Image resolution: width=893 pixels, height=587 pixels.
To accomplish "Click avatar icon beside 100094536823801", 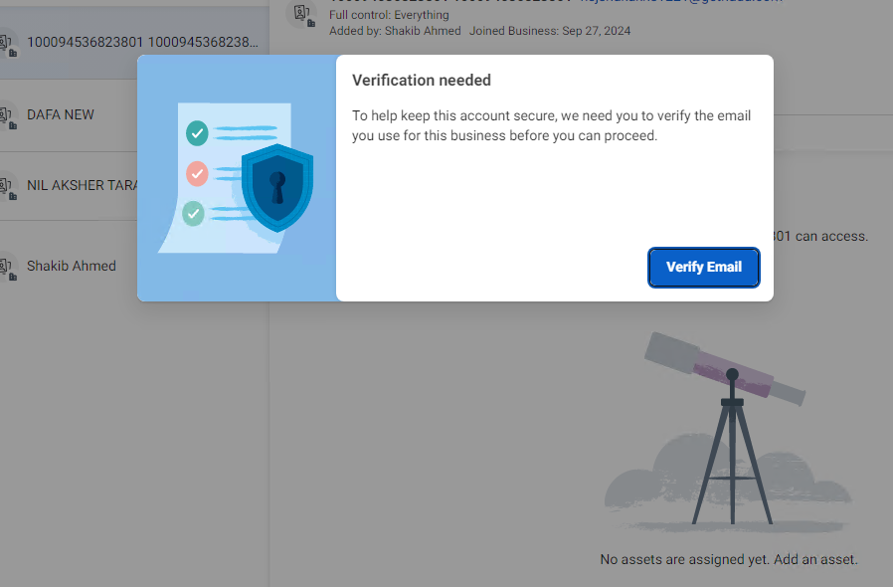I will (x=7, y=44).
